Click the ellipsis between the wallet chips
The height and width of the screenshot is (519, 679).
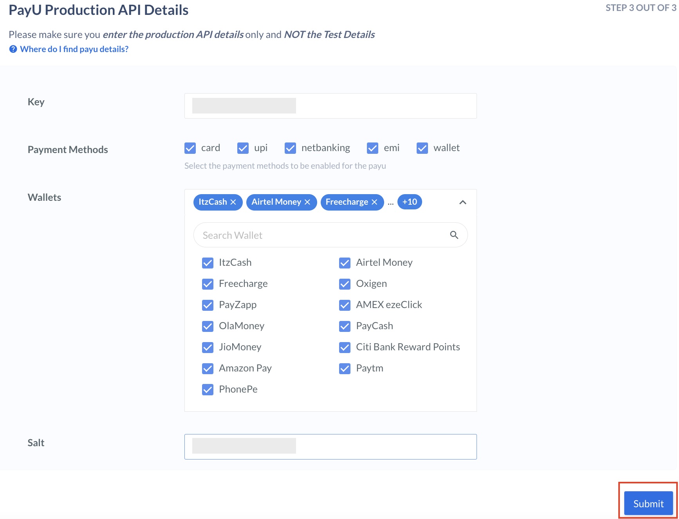[x=390, y=203]
